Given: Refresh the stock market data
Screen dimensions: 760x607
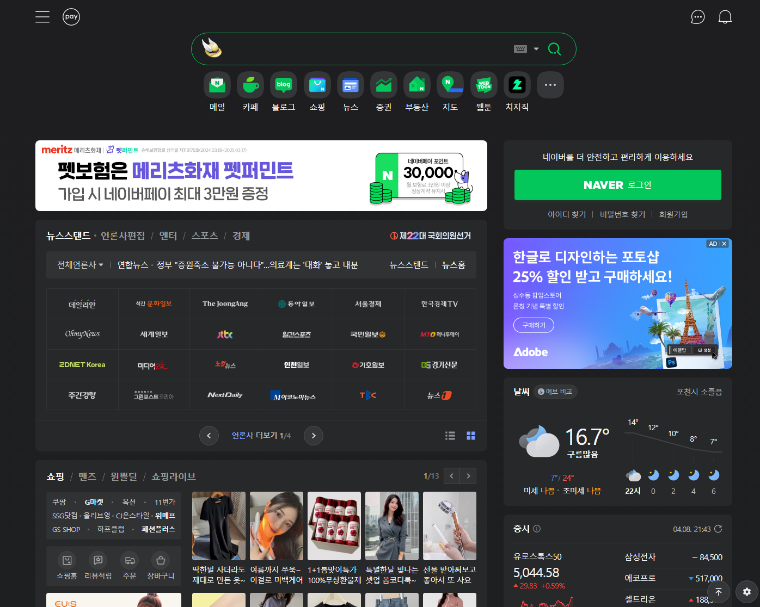Looking at the screenshot, I should coord(718,529).
